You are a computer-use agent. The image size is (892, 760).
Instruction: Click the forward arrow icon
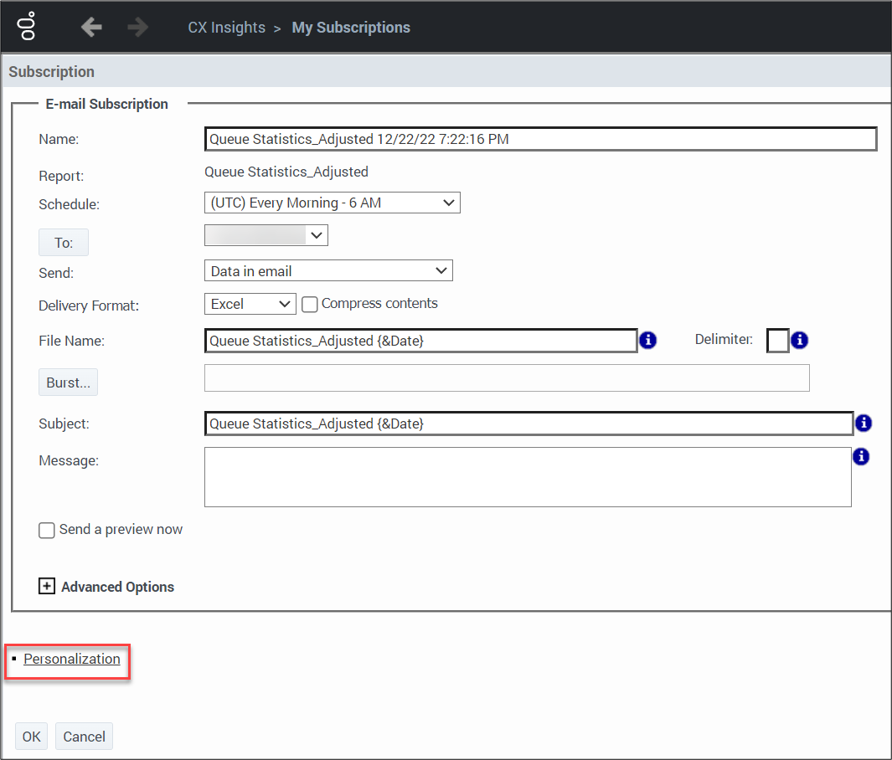(x=137, y=28)
